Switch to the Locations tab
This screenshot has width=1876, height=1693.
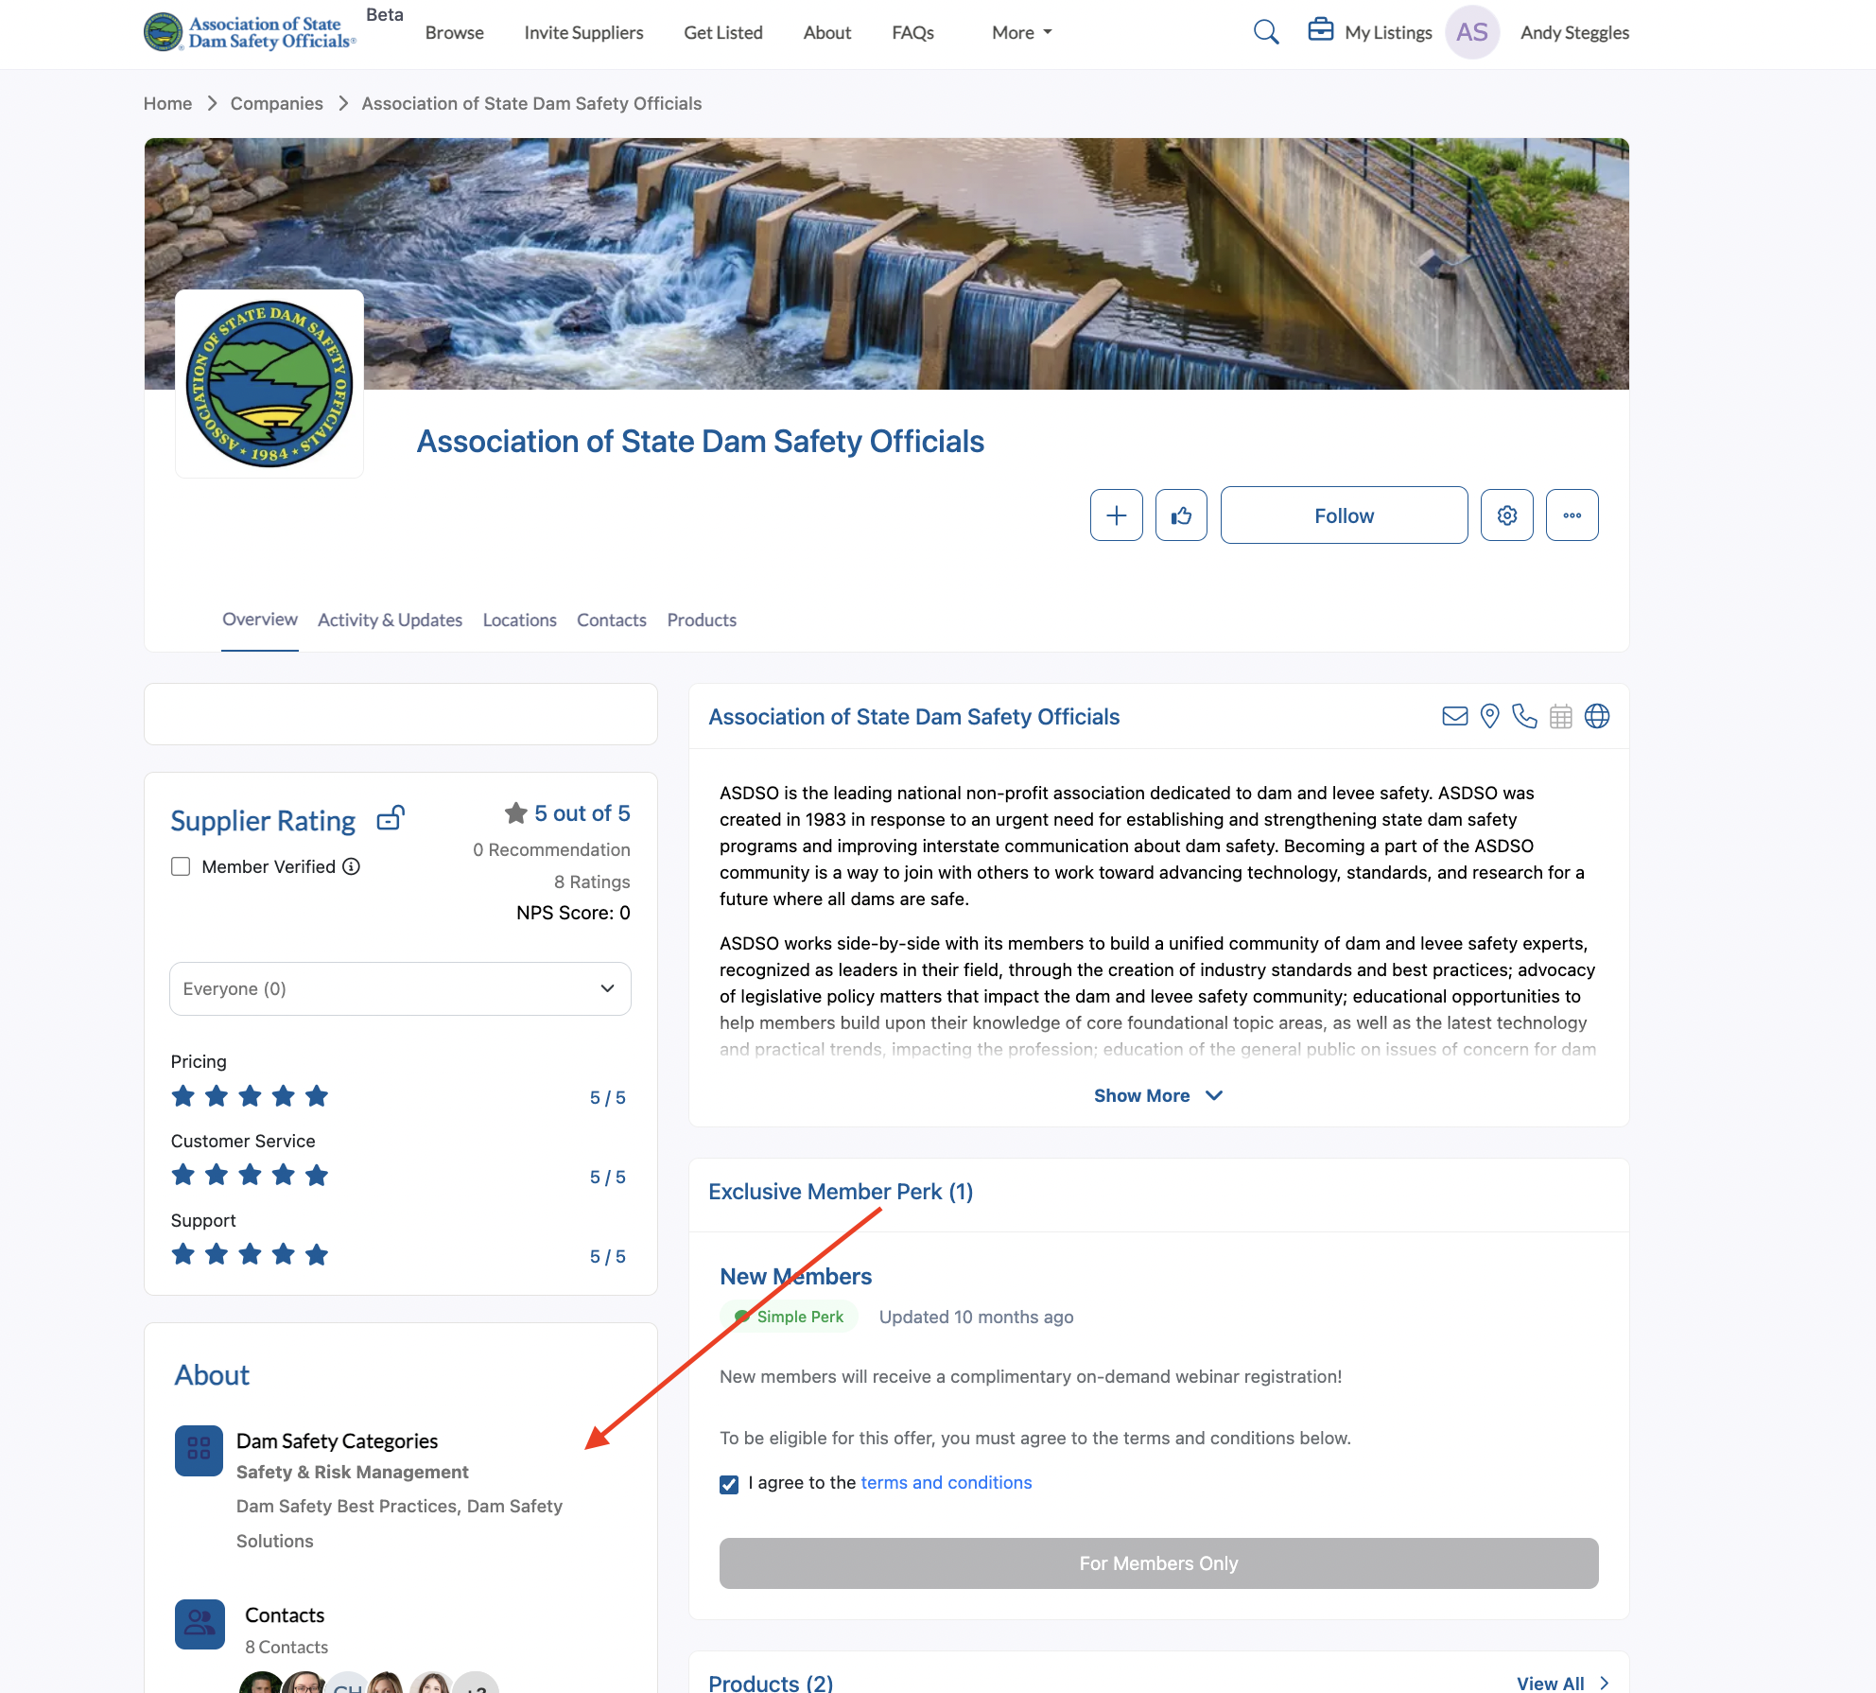519,620
